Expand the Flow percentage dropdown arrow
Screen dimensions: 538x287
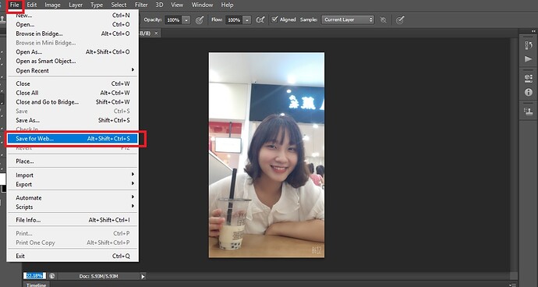247,20
